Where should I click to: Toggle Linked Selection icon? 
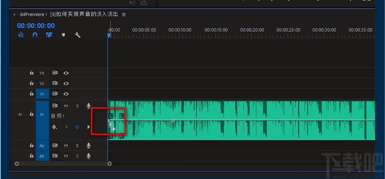(49, 35)
